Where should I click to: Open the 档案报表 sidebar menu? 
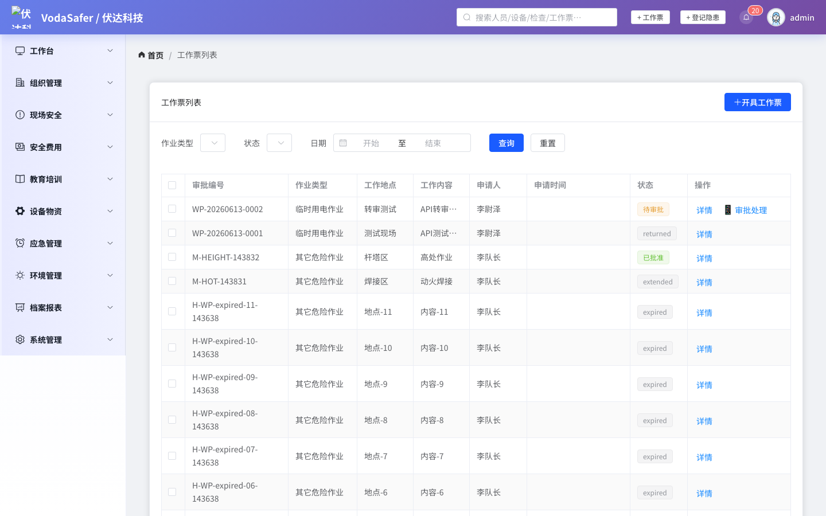point(63,307)
